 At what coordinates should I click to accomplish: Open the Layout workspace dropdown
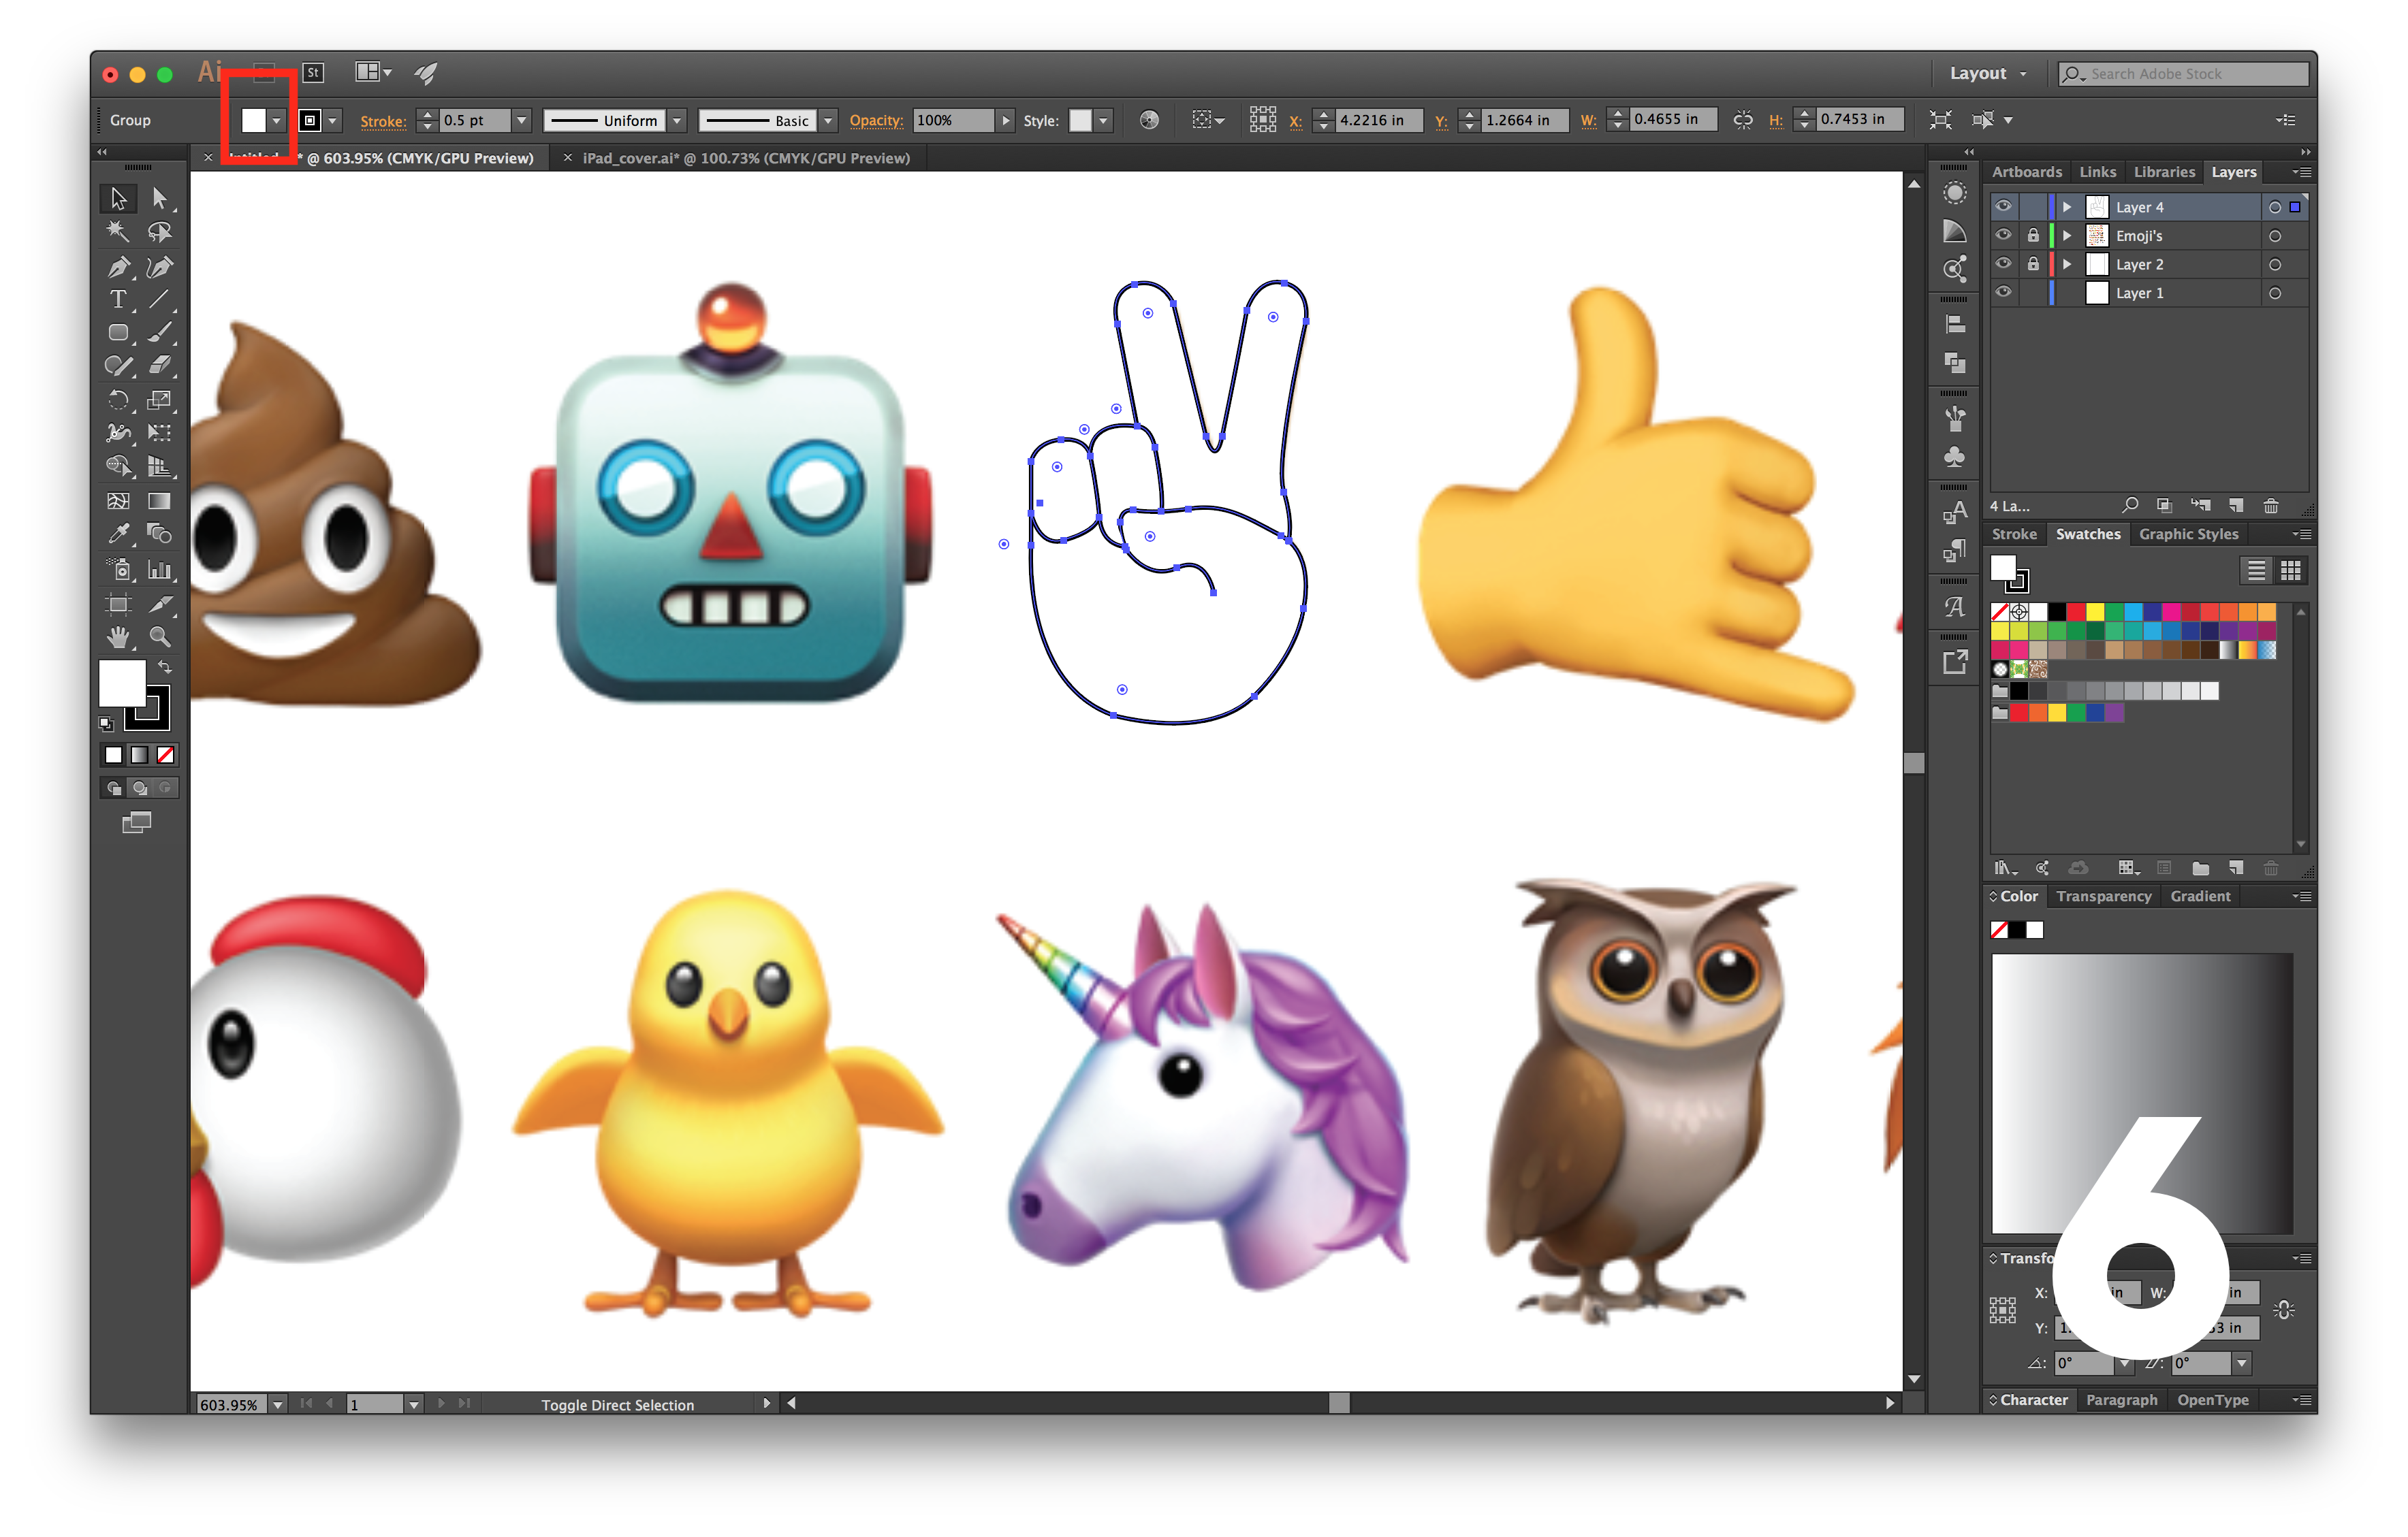pyautogui.click(x=1988, y=73)
